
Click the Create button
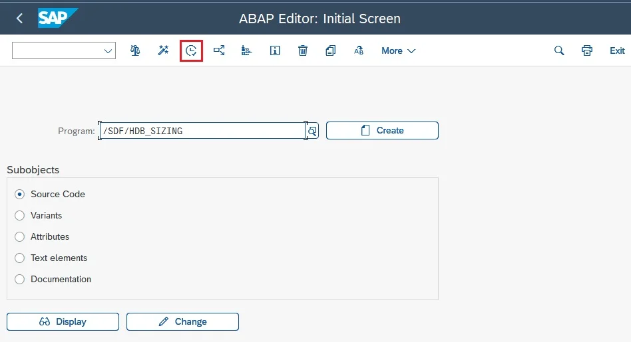(x=382, y=130)
